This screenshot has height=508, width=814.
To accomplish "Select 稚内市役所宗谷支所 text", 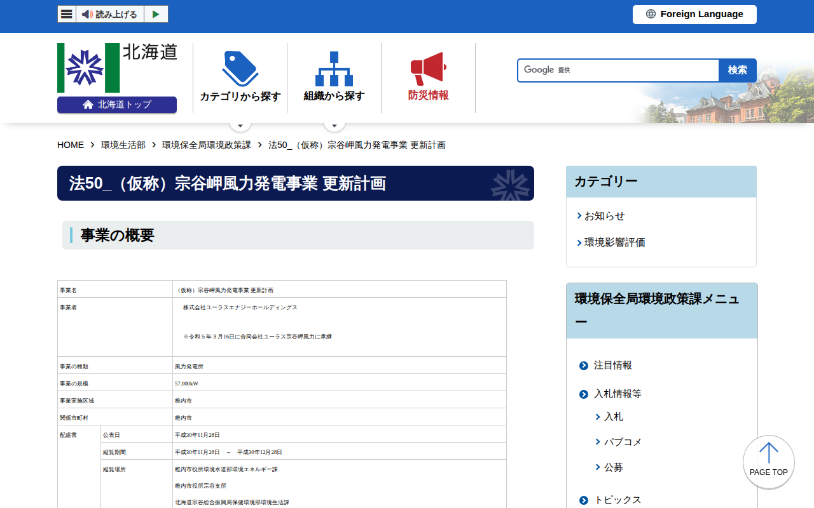I will coord(200,486).
